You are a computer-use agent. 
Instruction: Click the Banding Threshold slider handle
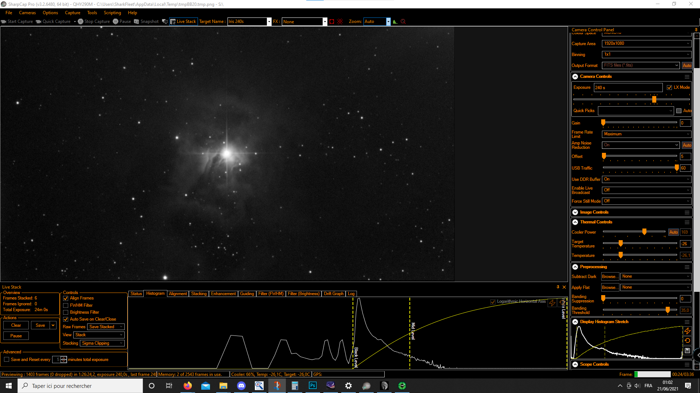click(x=668, y=310)
